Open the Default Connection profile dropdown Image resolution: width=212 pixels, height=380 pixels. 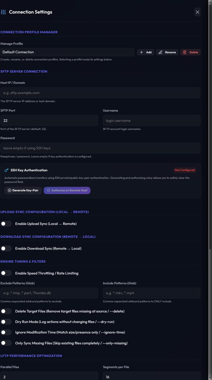pos(67,52)
